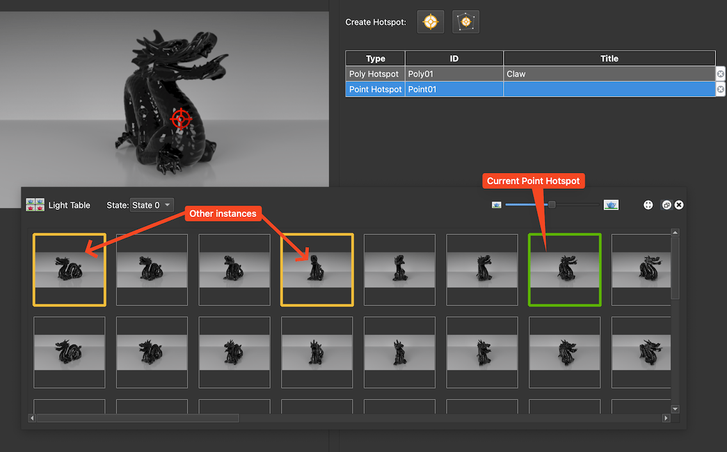Click the Type column header
Screen dimensions: 727x452
pos(375,59)
